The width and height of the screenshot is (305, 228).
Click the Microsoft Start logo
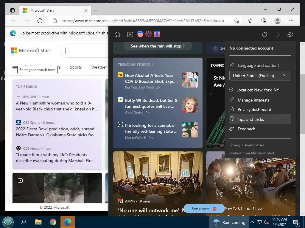tap(31, 50)
